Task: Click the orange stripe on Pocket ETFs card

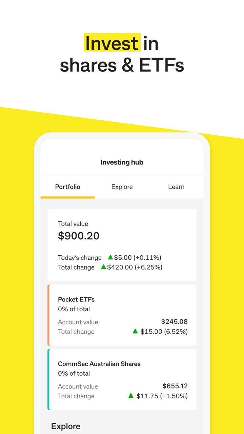Action: point(49,315)
